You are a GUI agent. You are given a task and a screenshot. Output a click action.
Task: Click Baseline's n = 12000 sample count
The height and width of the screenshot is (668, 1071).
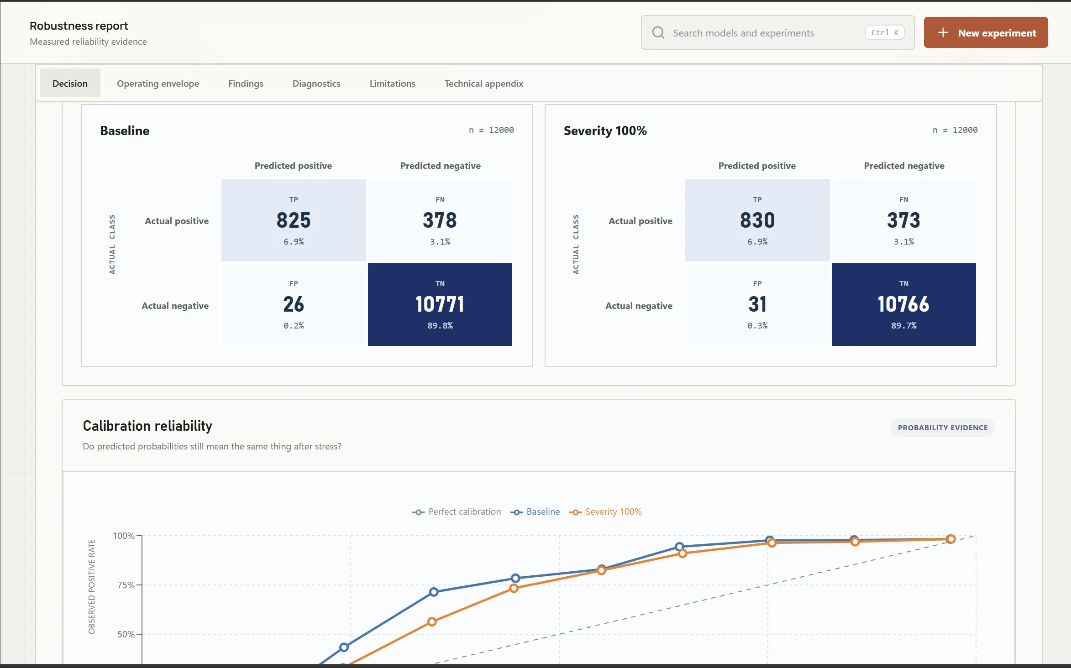[491, 130]
